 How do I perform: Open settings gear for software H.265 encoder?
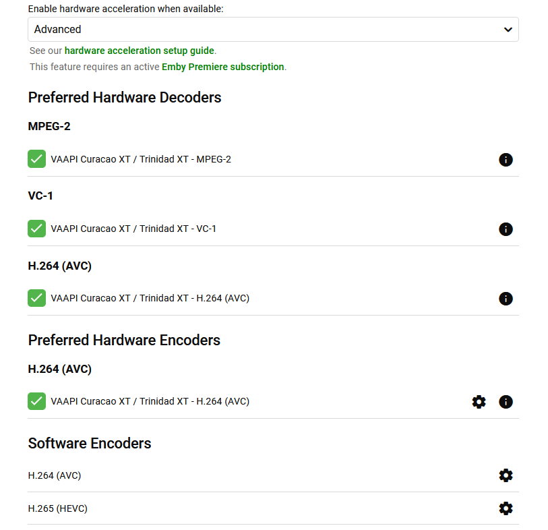point(506,508)
